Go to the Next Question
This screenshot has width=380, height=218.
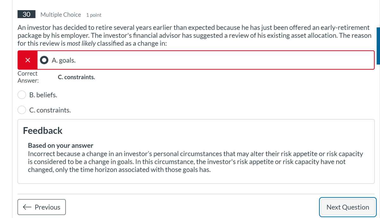coord(347,207)
